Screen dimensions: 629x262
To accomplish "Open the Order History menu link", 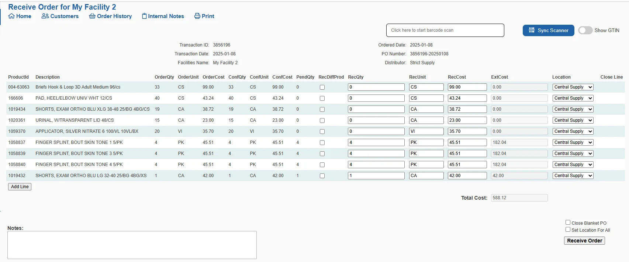I will pyautogui.click(x=110, y=16).
